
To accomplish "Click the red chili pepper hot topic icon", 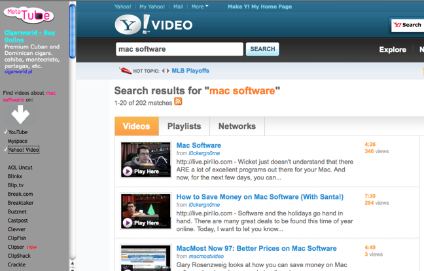I will 125,71.
